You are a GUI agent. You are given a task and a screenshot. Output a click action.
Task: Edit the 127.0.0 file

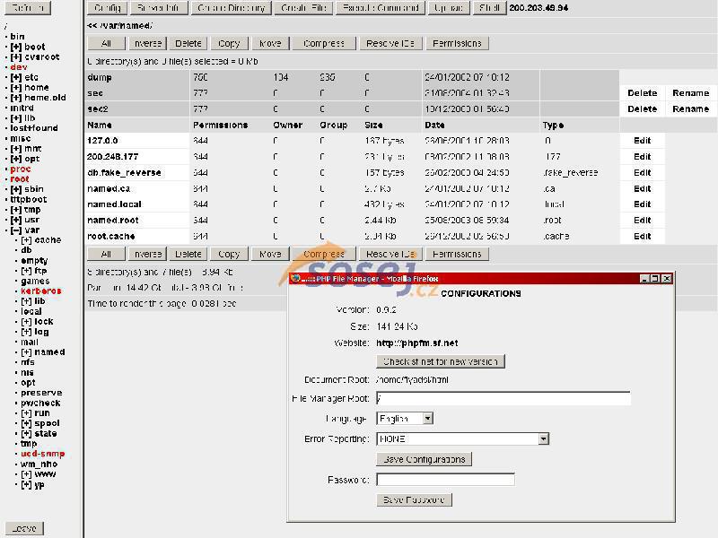point(642,141)
